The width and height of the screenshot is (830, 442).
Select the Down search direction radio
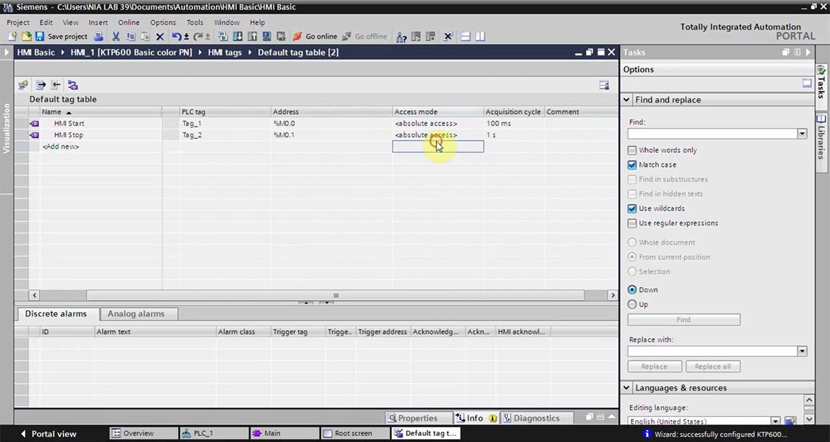(x=632, y=290)
